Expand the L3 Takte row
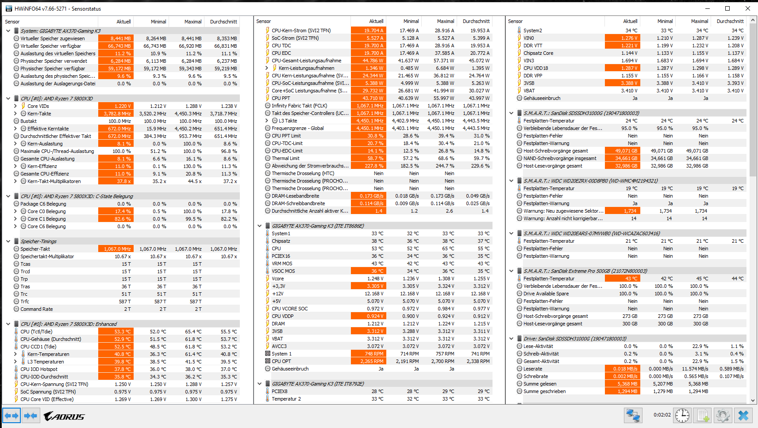The image size is (758, 428). coord(267,121)
